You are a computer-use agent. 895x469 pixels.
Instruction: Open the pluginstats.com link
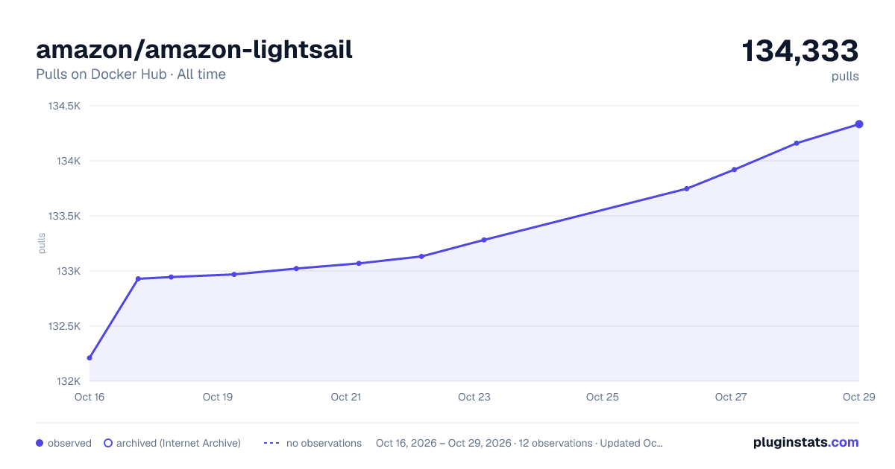[x=805, y=442]
